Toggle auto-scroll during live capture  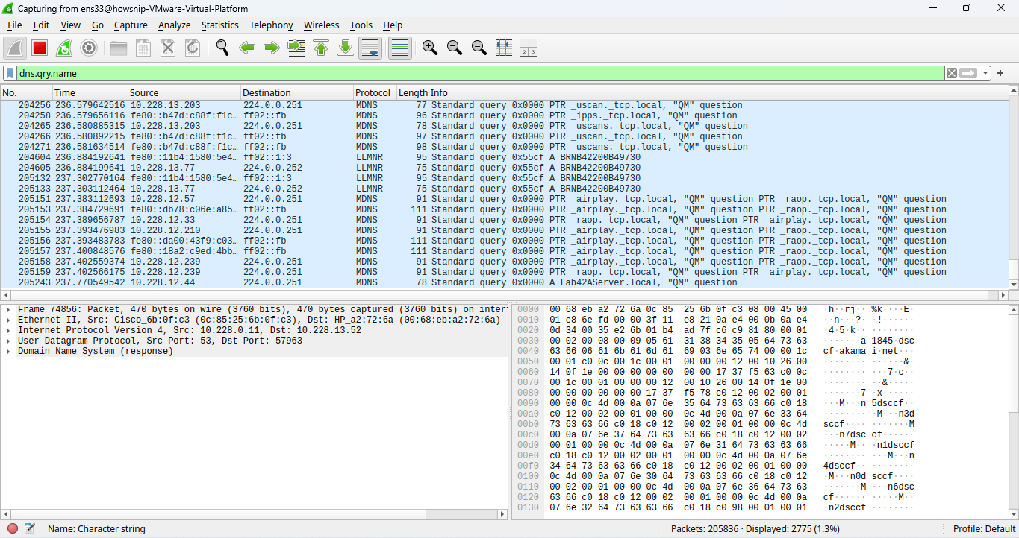(x=370, y=48)
